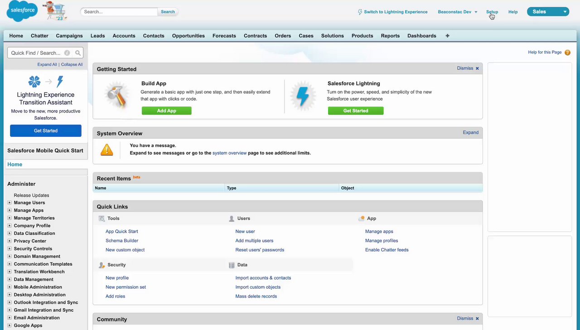Click the Search button
Image resolution: width=580 pixels, height=330 pixels.
168,12
